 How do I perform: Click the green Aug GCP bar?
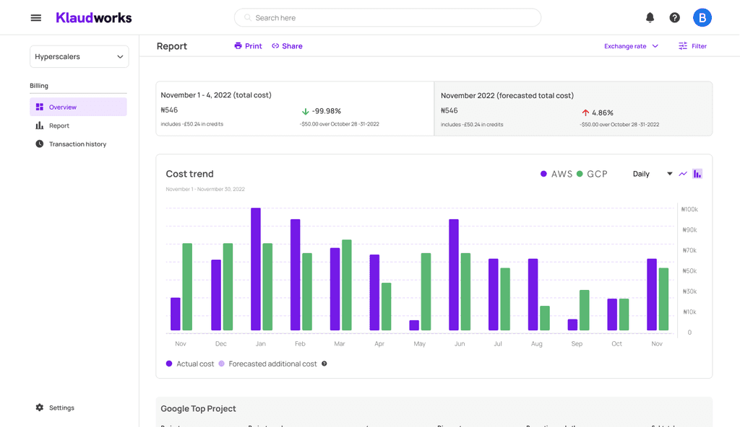(x=545, y=318)
